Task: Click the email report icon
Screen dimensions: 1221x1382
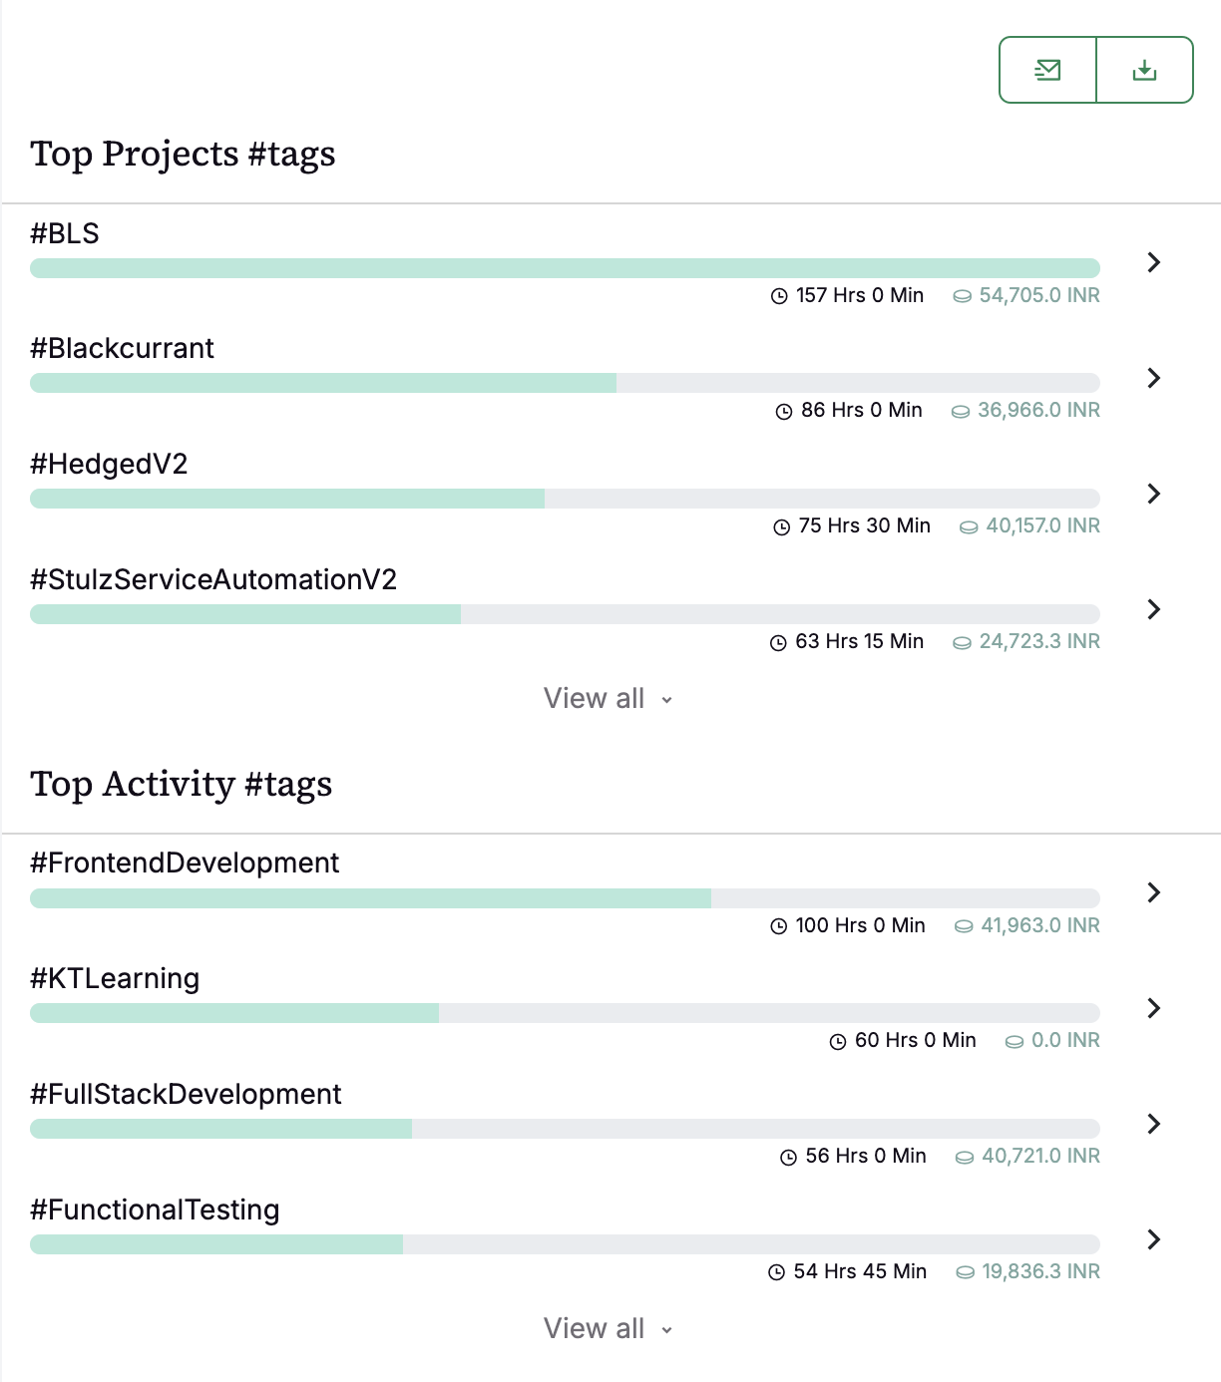Action: (1045, 70)
